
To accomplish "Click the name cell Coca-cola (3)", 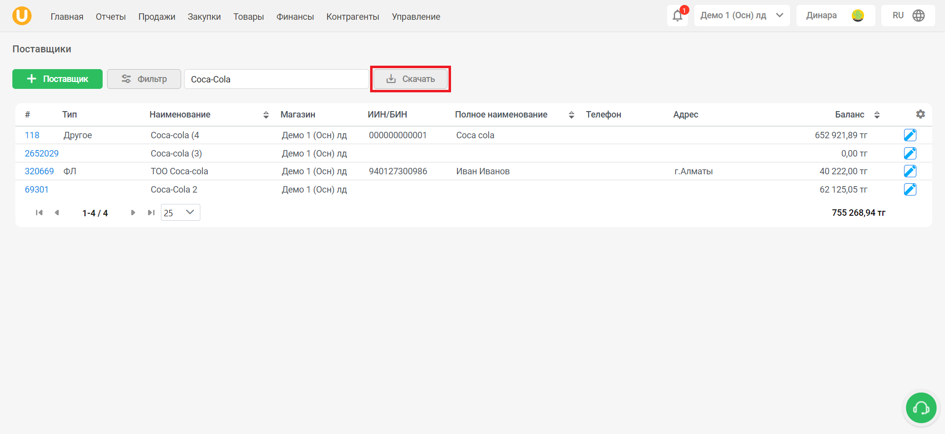I will click(x=177, y=154).
